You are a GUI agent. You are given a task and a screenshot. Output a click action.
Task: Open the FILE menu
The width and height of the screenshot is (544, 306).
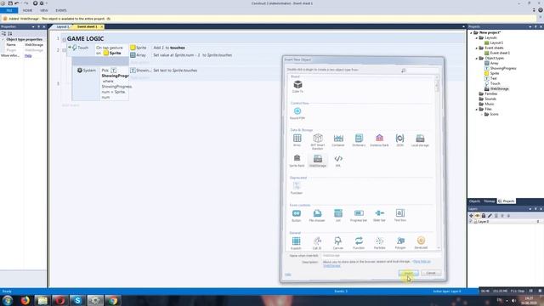tap(9, 10)
